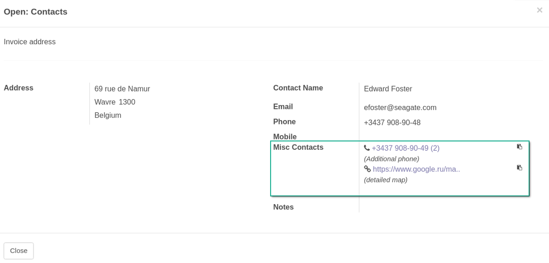Open the google.ru map link
This screenshot has height=263, width=549.
[416, 169]
